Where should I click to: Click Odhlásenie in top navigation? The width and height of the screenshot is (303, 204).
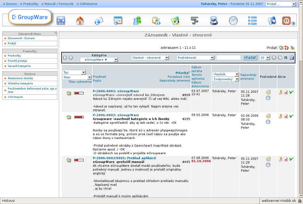(88, 4)
